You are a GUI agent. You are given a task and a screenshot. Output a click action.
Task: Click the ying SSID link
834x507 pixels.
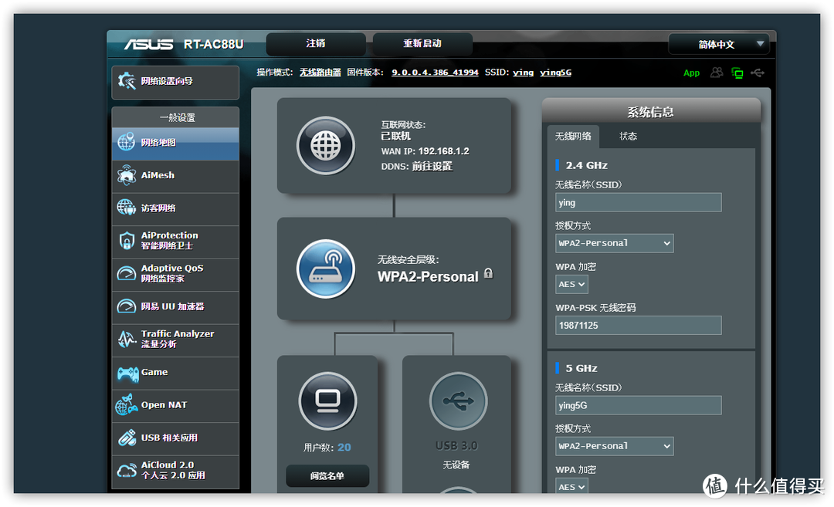tap(523, 73)
